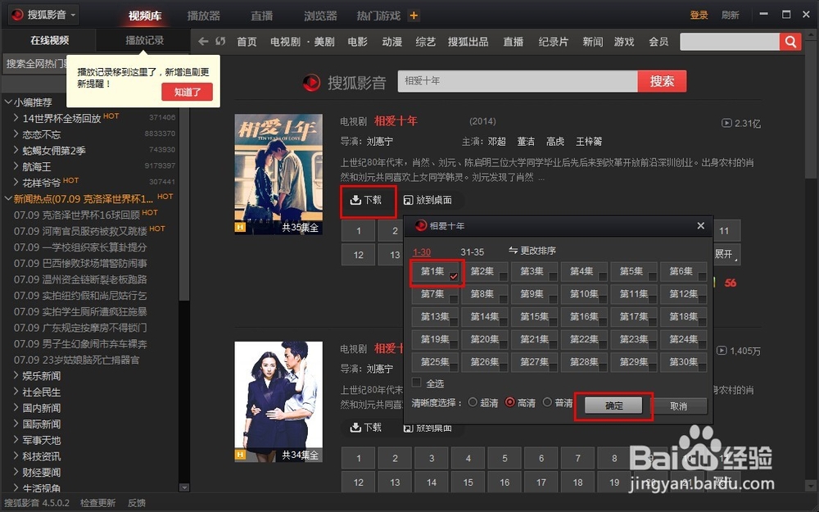
Task: Select the 超清 quality radio button
Action: tap(473, 402)
